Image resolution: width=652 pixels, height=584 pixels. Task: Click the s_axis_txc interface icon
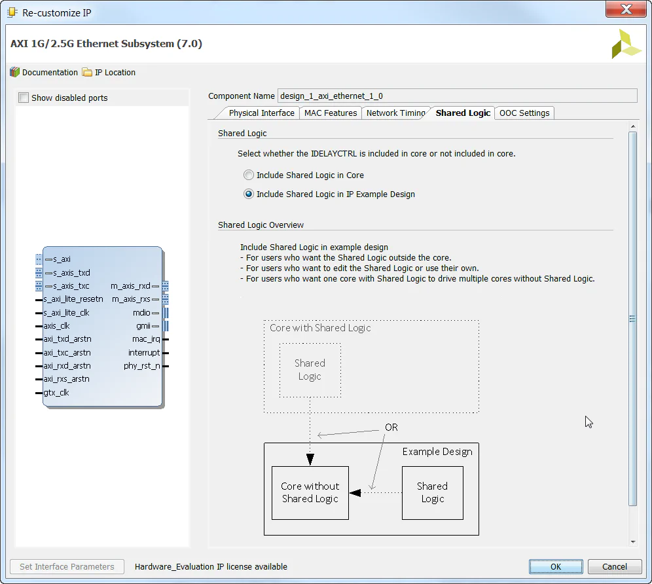pyautogui.click(x=49, y=286)
